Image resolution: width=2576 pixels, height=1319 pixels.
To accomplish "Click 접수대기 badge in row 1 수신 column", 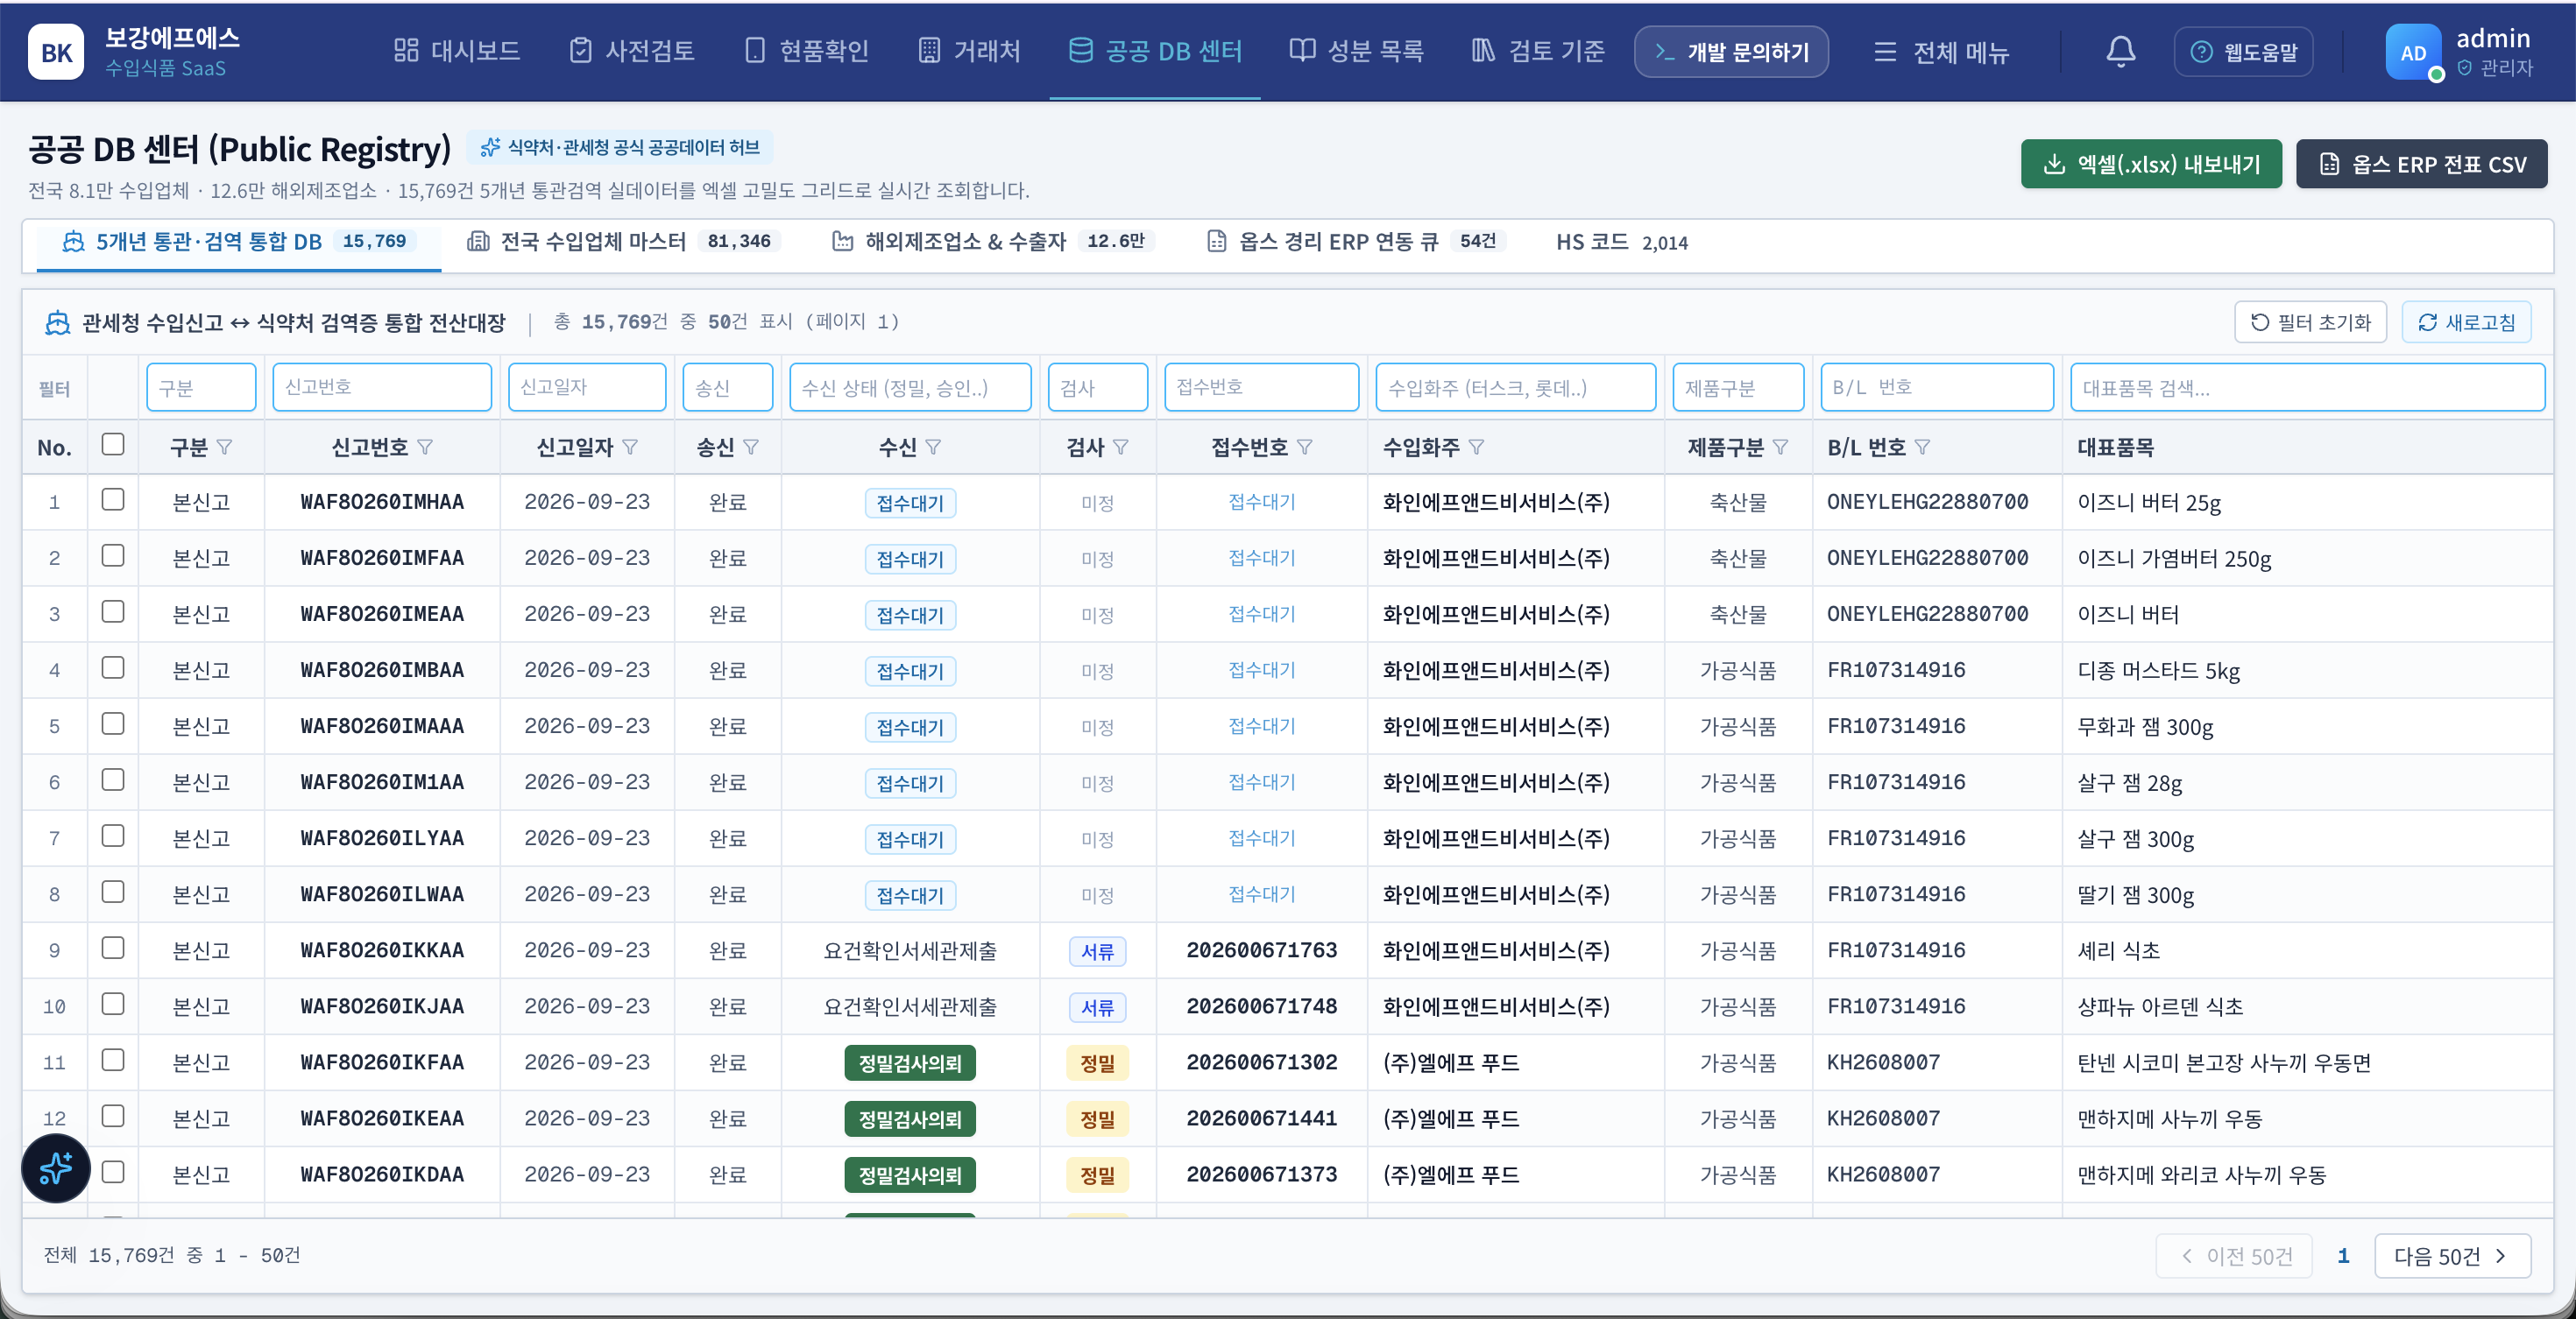I will coord(910,503).
